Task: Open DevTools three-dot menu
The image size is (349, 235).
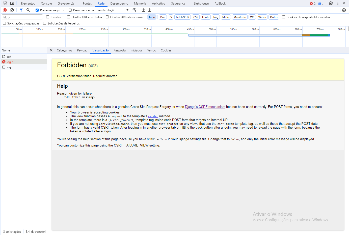Action: (x=338, y=4)
